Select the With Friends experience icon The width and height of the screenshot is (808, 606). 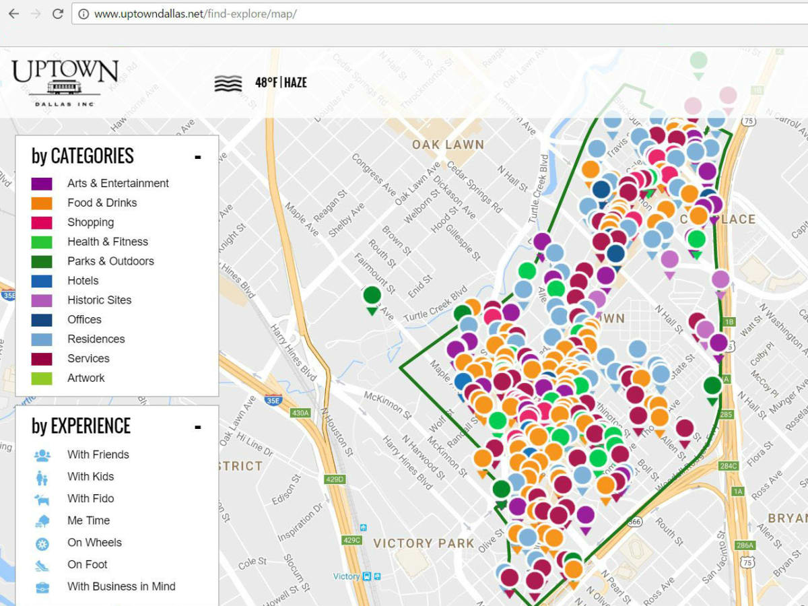click(x=43, y=454)
